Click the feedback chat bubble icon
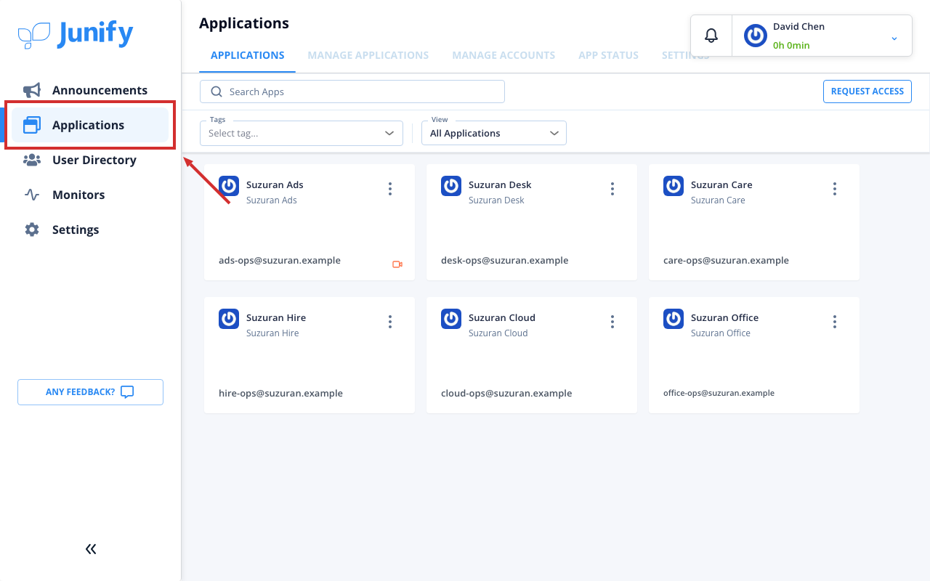The height and width of the screenshot is (581, 930). (x=127, y=392)
